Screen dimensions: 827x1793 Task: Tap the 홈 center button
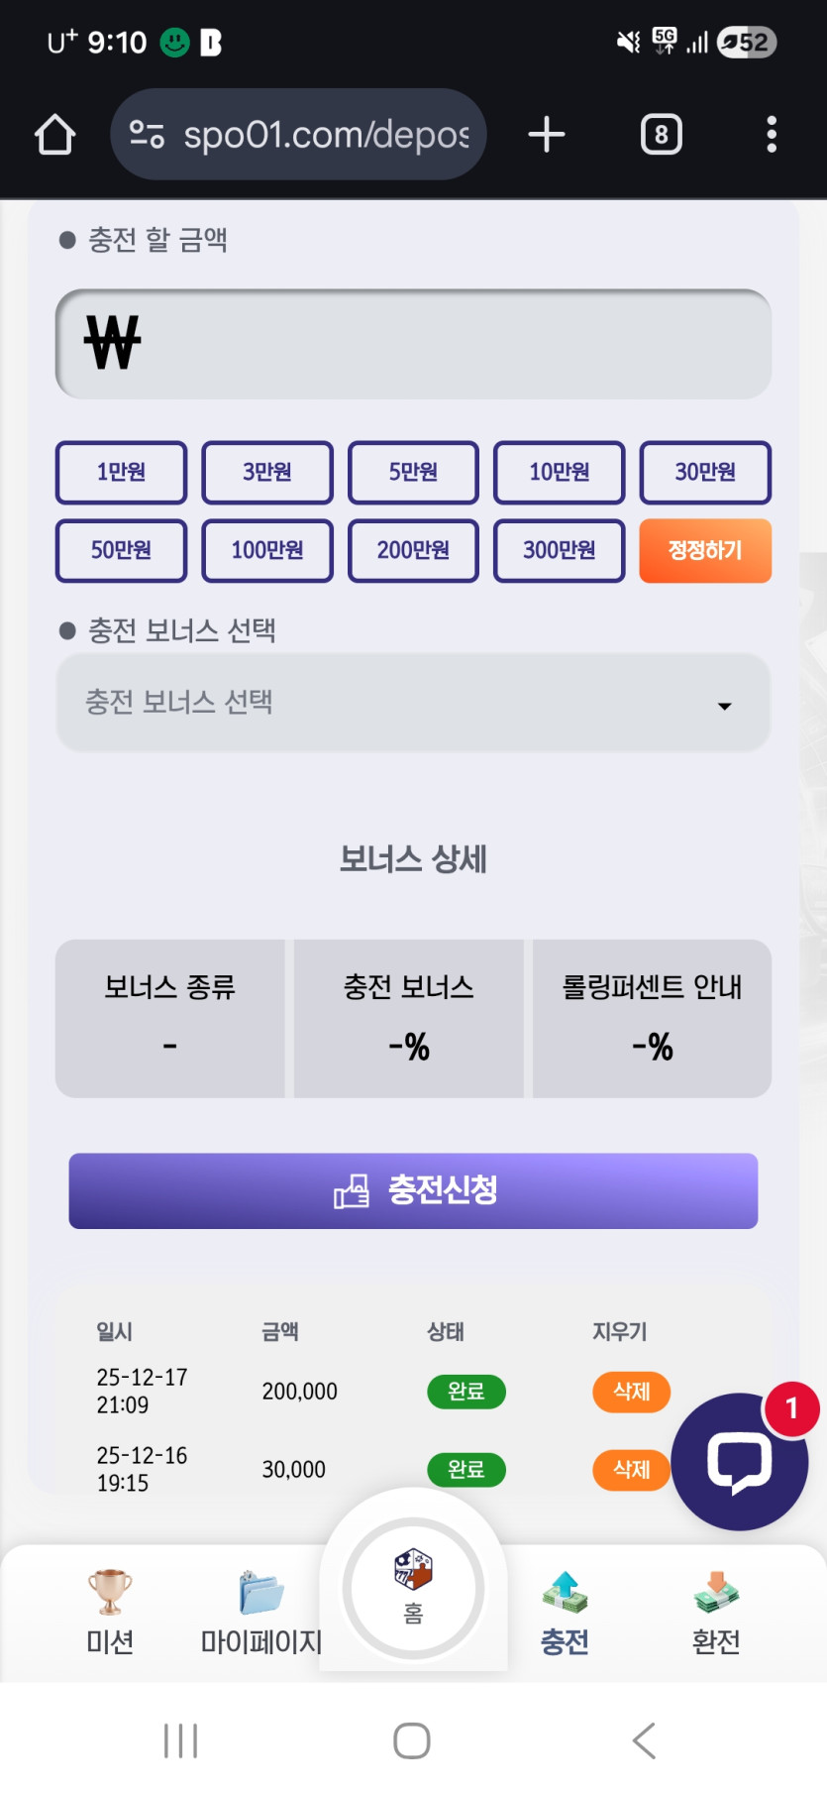tap(413, 1587)
